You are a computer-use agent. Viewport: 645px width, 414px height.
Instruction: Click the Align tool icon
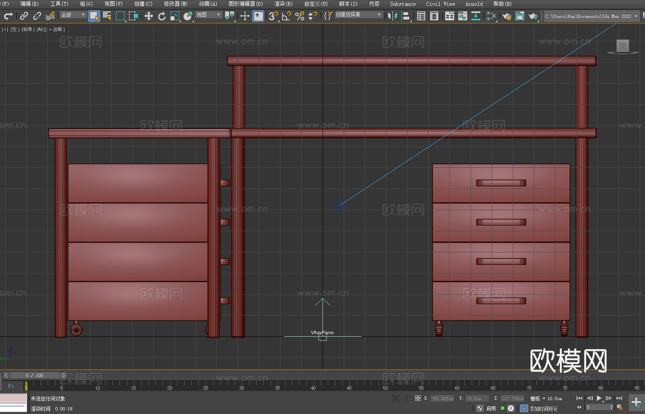point(406,16)
